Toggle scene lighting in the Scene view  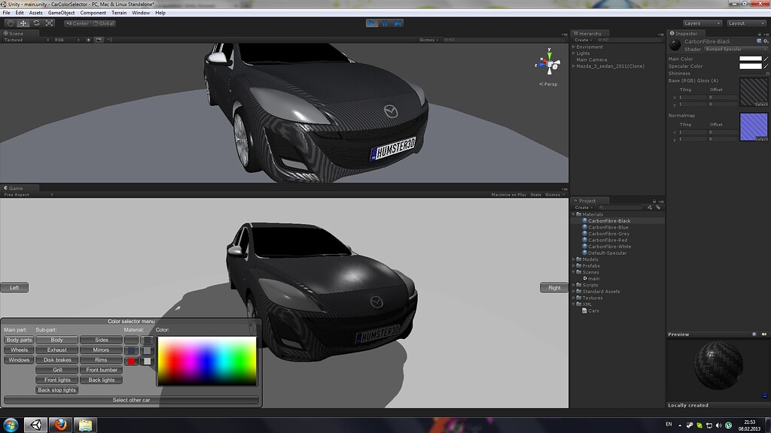click(88, 40)
